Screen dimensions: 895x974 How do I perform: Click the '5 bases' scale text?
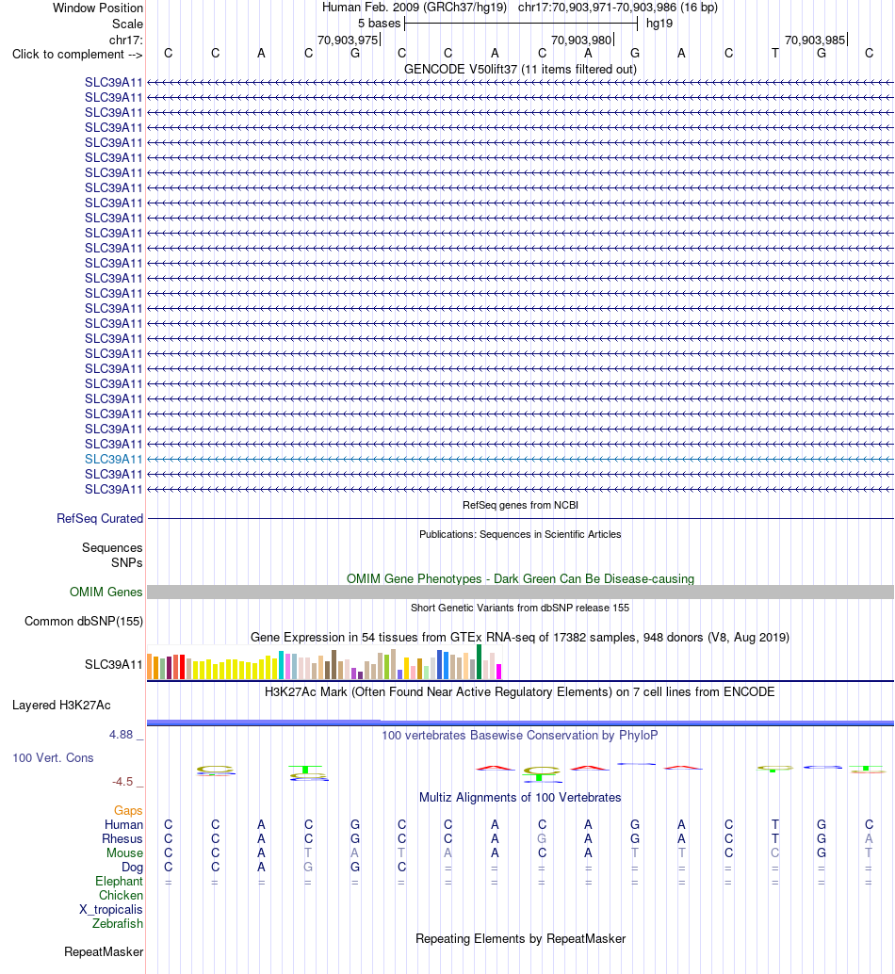(379, 24)
